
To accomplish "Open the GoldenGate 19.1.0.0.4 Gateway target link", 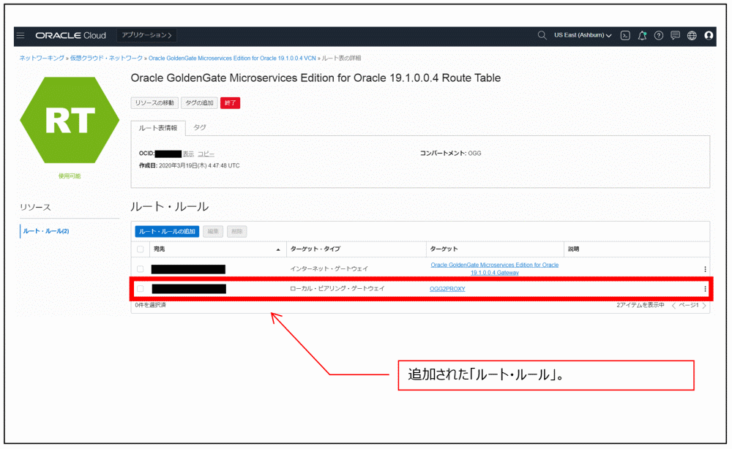I will [x=494, y=268].
